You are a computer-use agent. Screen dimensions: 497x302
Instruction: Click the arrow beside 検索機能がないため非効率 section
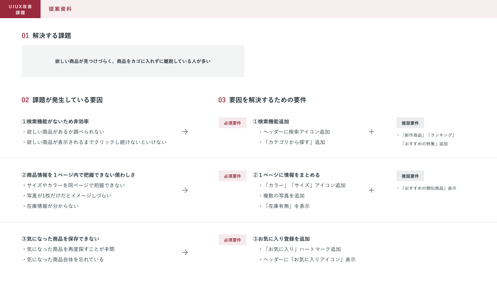(185, 132)
